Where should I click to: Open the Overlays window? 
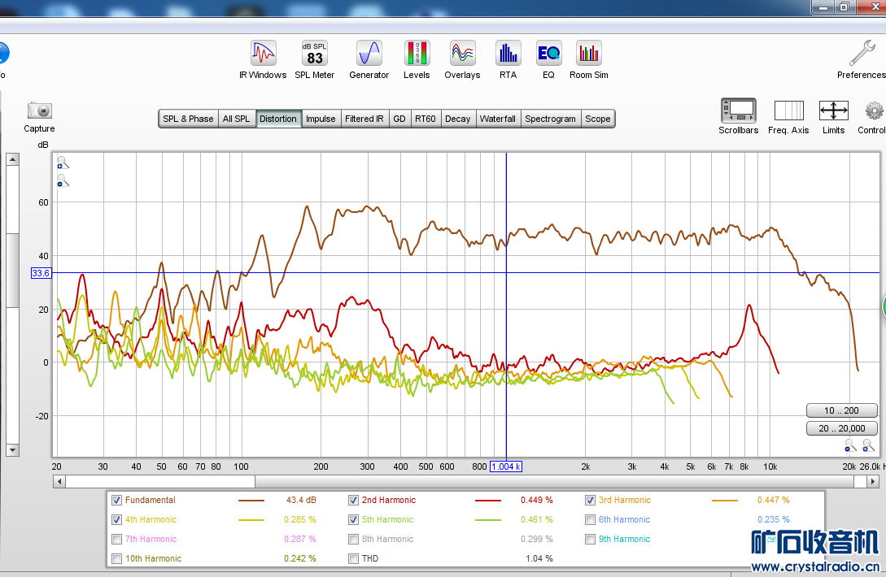pyautogui.click(x=462, y=54)
